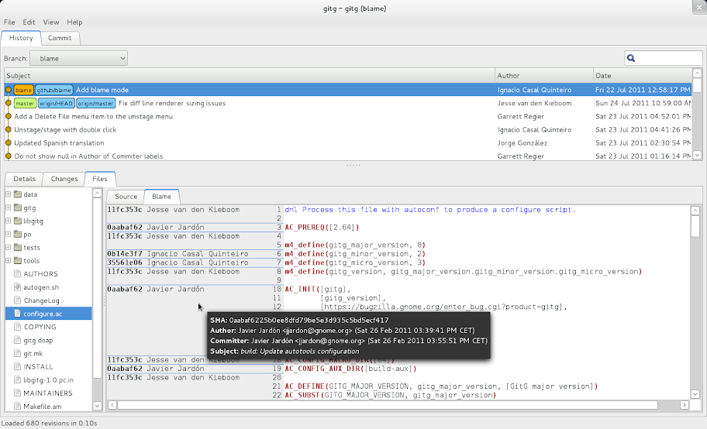Select the History tab
This screenshot has height=429, width=707.
[x=21, y=38]
